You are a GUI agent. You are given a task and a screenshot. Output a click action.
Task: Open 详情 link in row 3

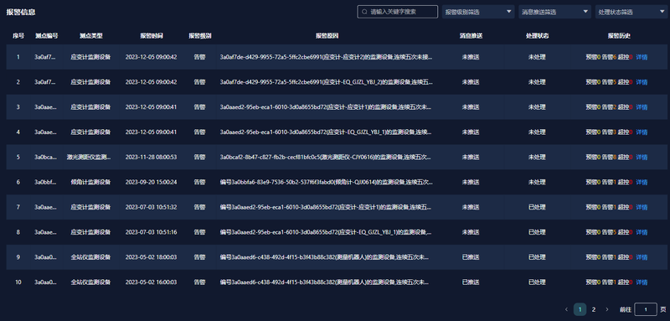(642, 106)
